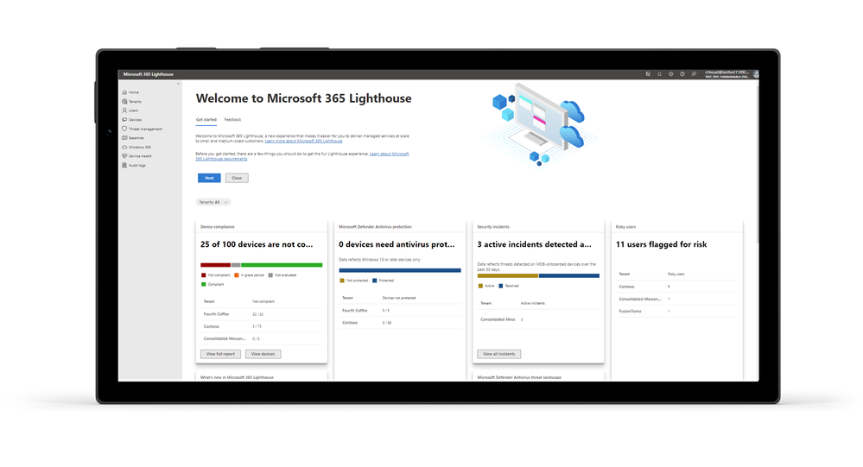Click Learn more about Microsoft 365 Lighthouse link

coord(303,142)
